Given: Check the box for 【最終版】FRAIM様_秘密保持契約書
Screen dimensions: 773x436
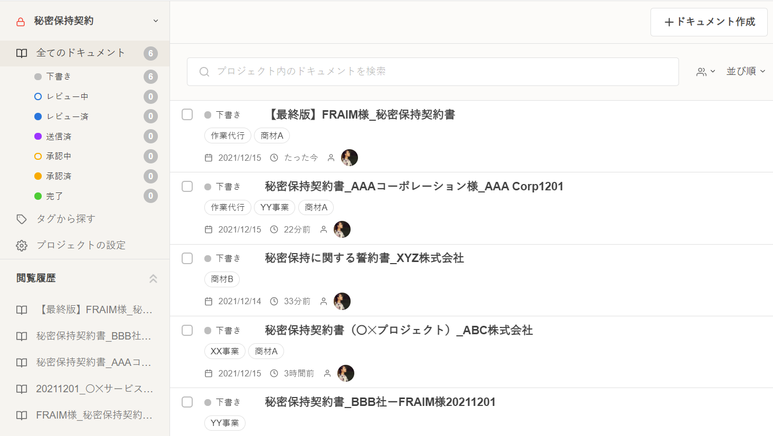Looking at the screenshot, I should (187, 114).
